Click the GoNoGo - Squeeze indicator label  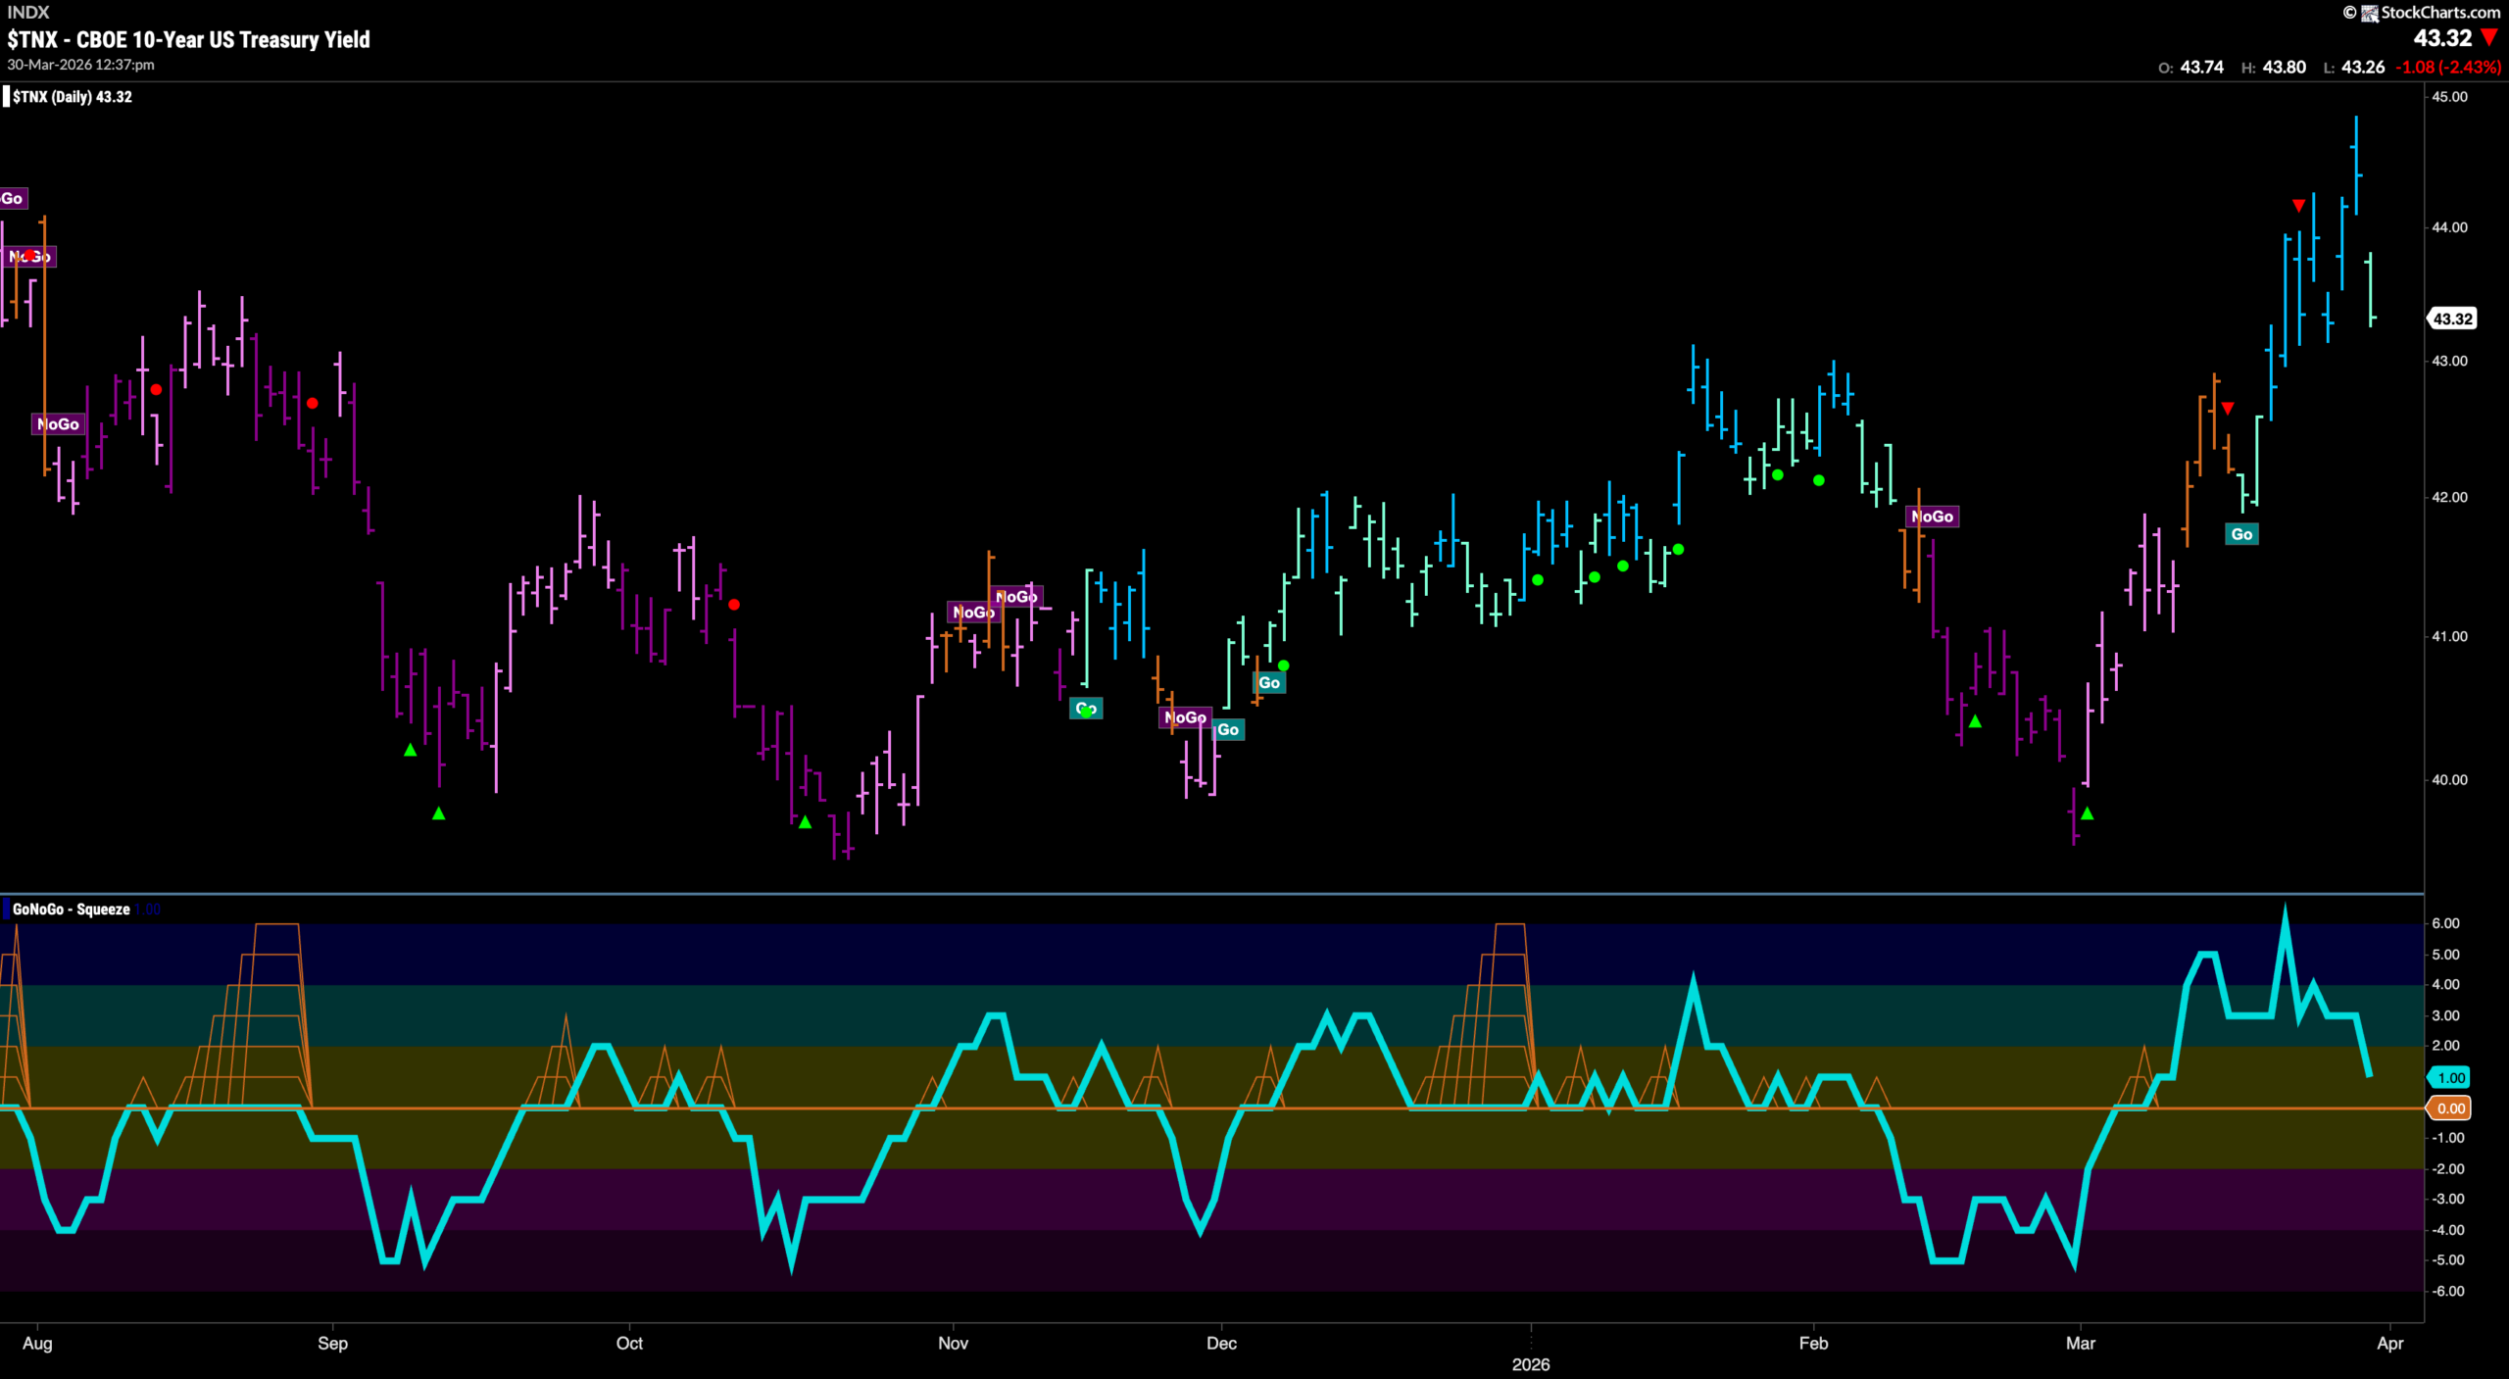71,910
